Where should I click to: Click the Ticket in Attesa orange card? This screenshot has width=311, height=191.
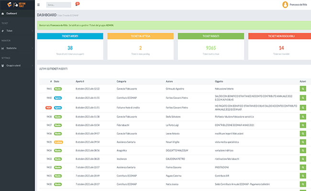(x=140, y=46)
